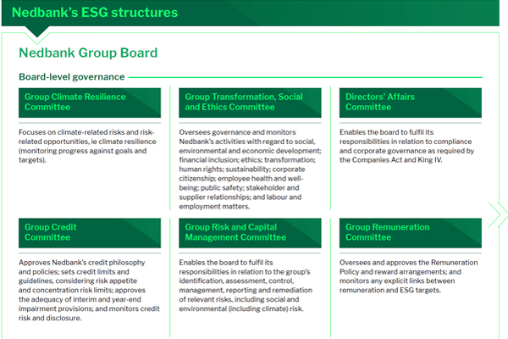Click text '(monitoring progress against goals and'
508x339 pixels.
pos(82,151)
